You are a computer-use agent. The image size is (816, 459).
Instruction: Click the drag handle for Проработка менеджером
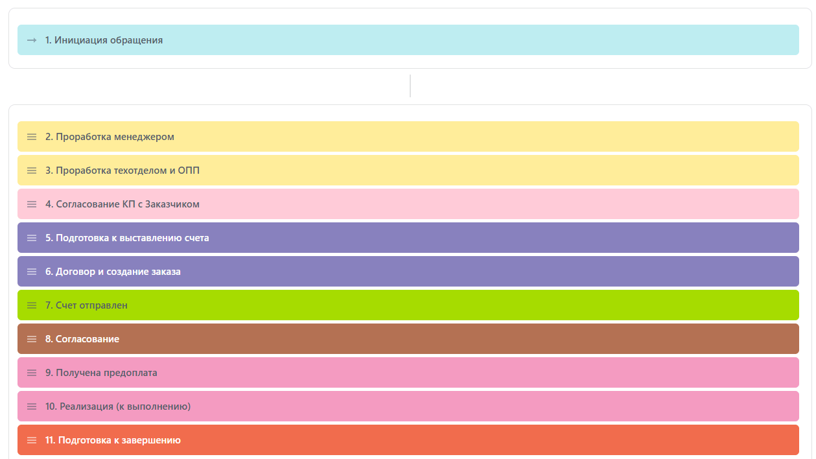tap(32, 137)
